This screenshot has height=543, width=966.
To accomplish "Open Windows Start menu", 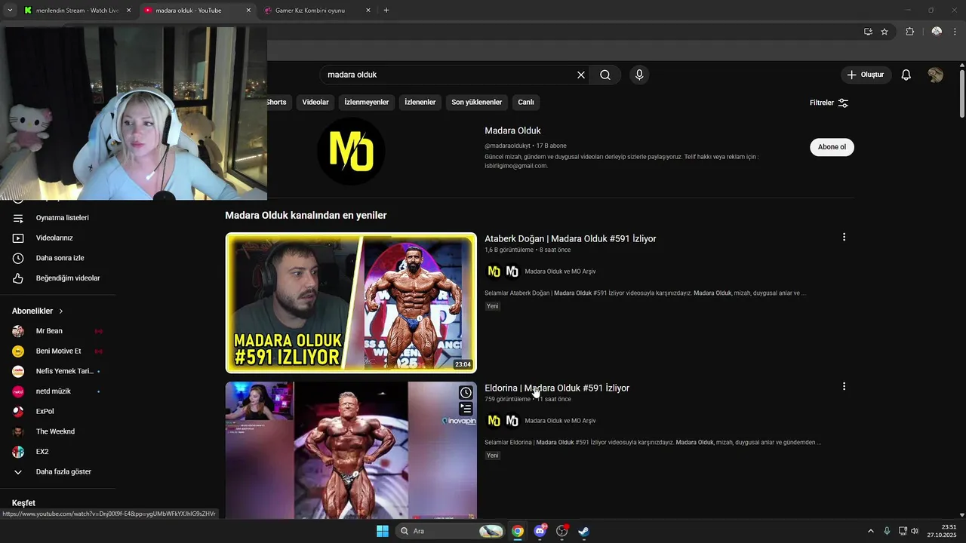I will [383, 531].
